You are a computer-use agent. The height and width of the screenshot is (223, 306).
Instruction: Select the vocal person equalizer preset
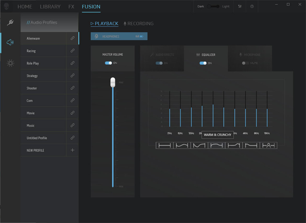268,145
